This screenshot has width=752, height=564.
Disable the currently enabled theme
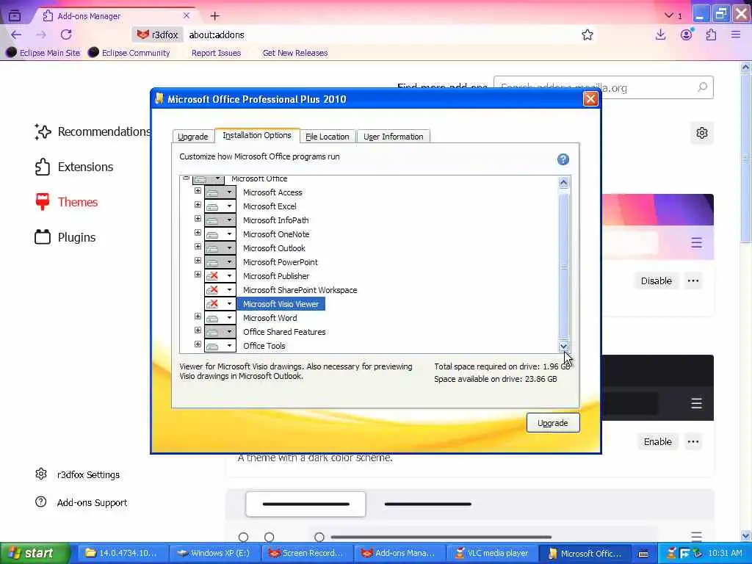click(656, 281)
